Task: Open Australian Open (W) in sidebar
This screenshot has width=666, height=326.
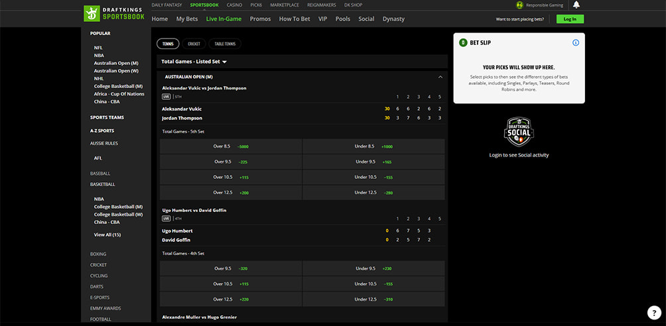Action: pyautogui.click(x=116, y=71)
